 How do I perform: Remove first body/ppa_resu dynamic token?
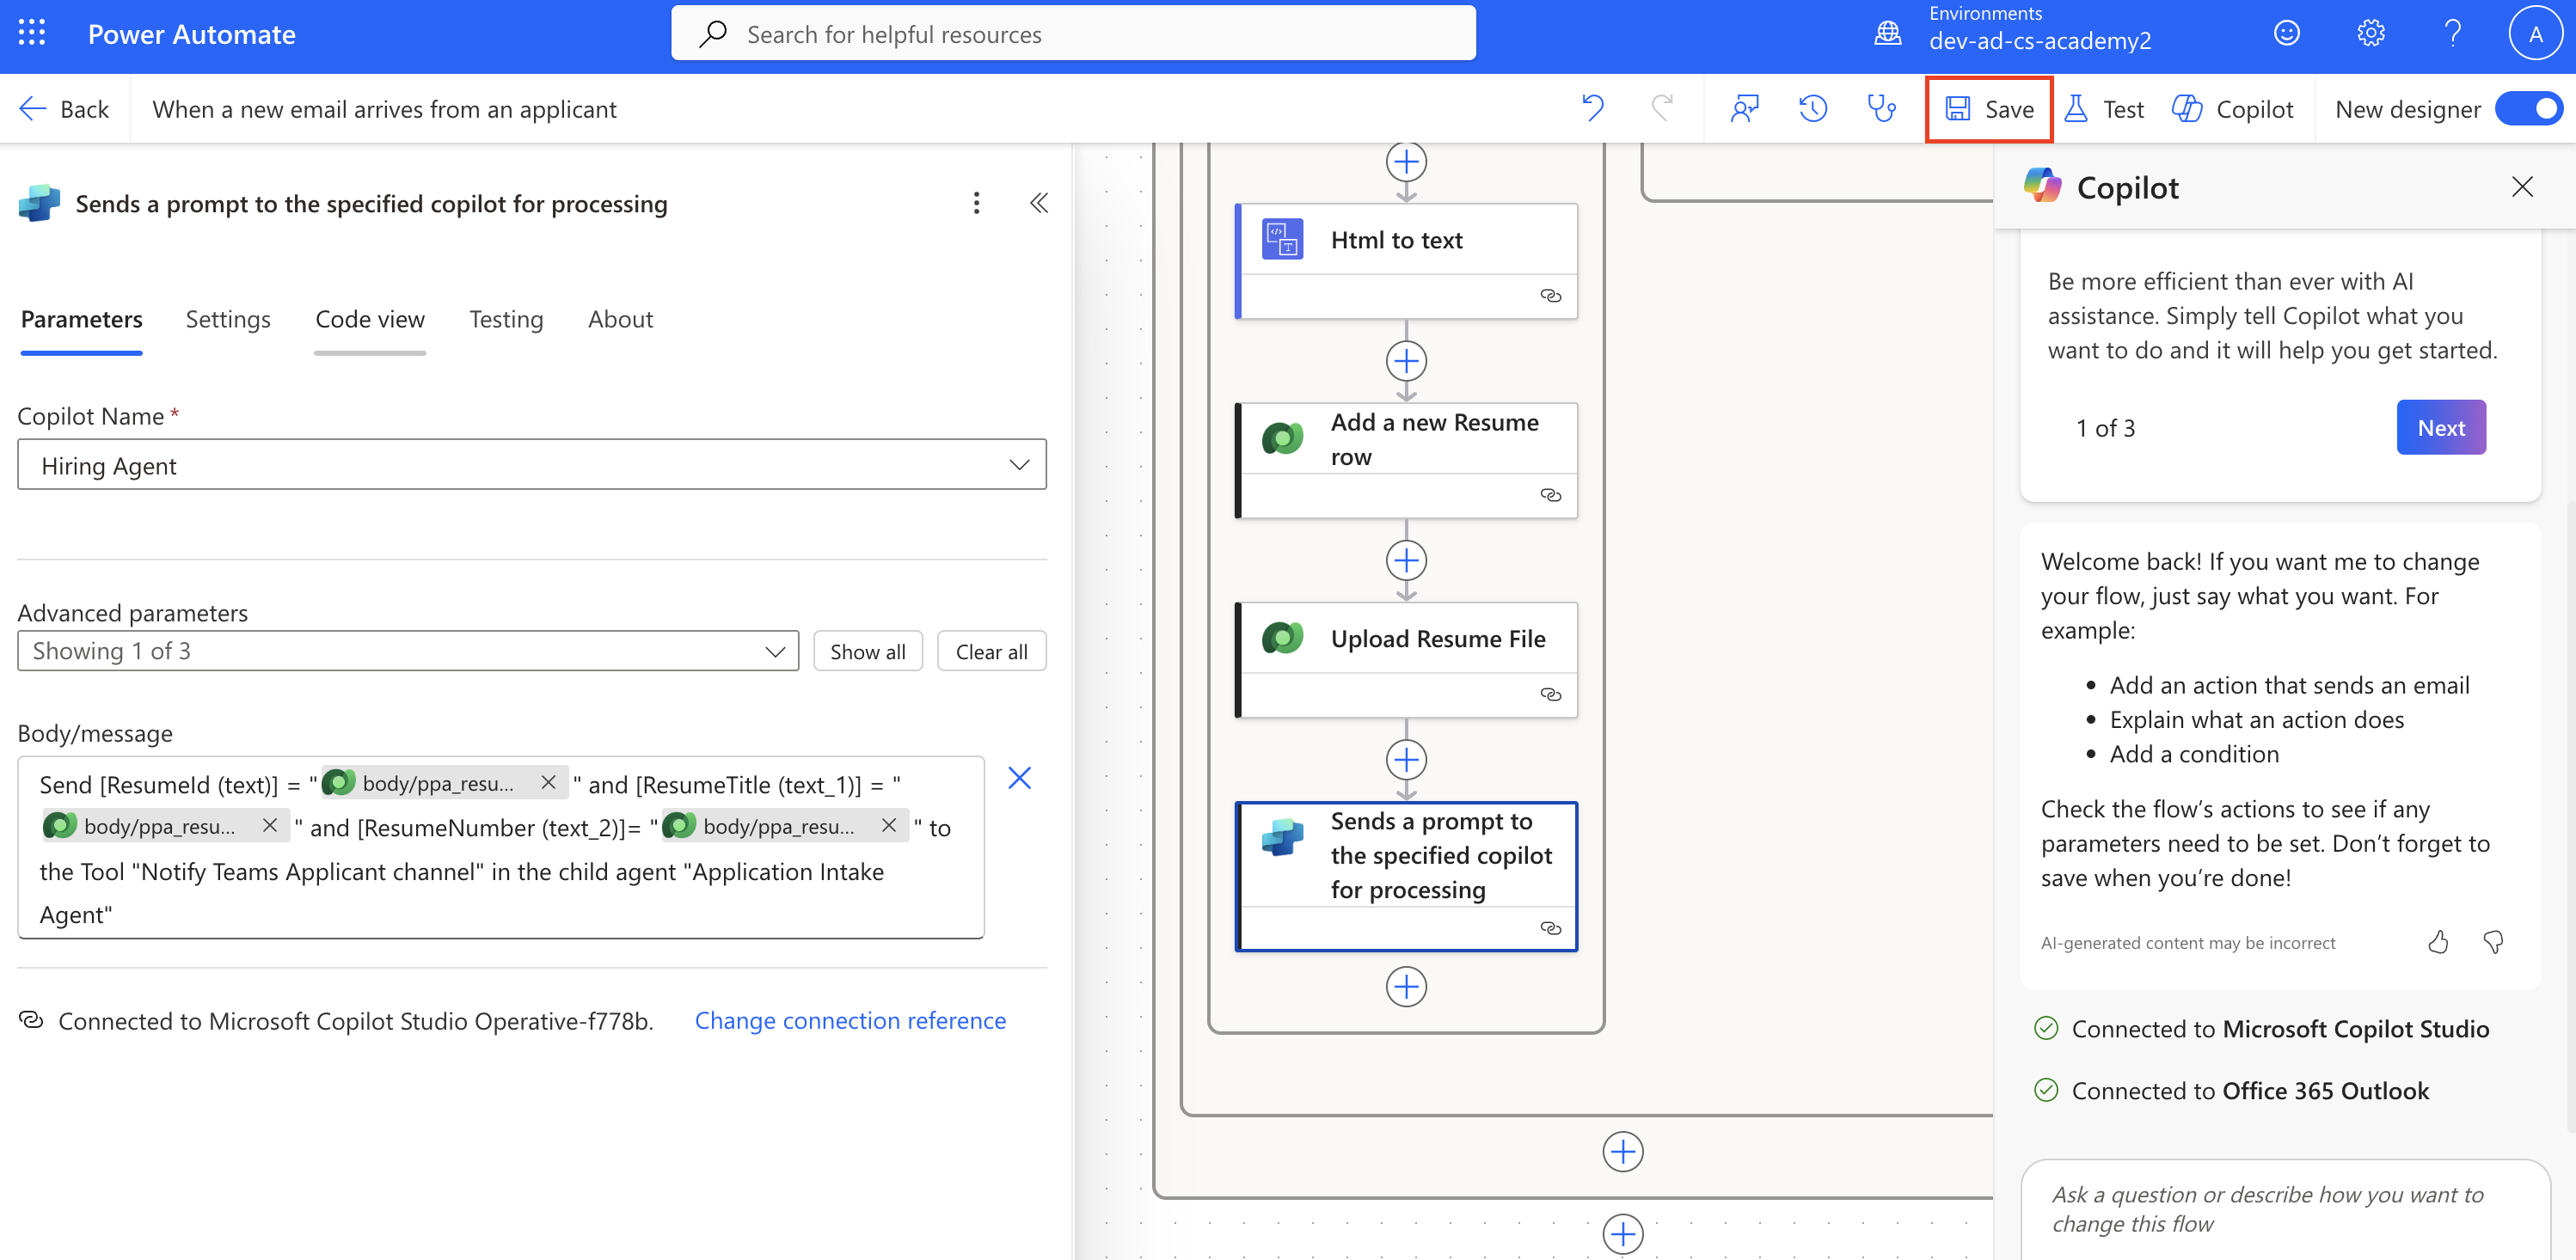[x=548, y=783]
